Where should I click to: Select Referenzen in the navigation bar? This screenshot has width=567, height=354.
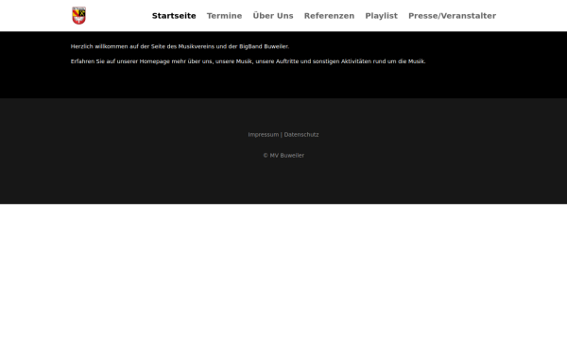click(329, 16)
